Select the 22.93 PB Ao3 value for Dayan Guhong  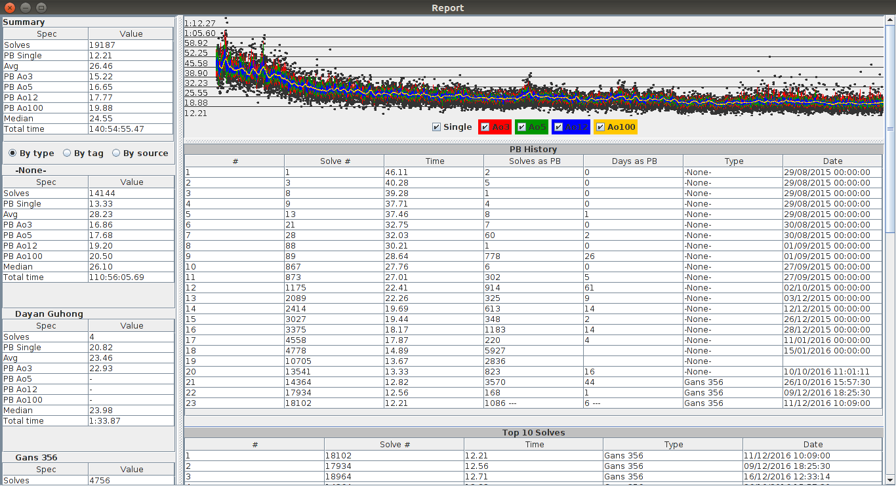pyautogui.click(x=131, y=369)
